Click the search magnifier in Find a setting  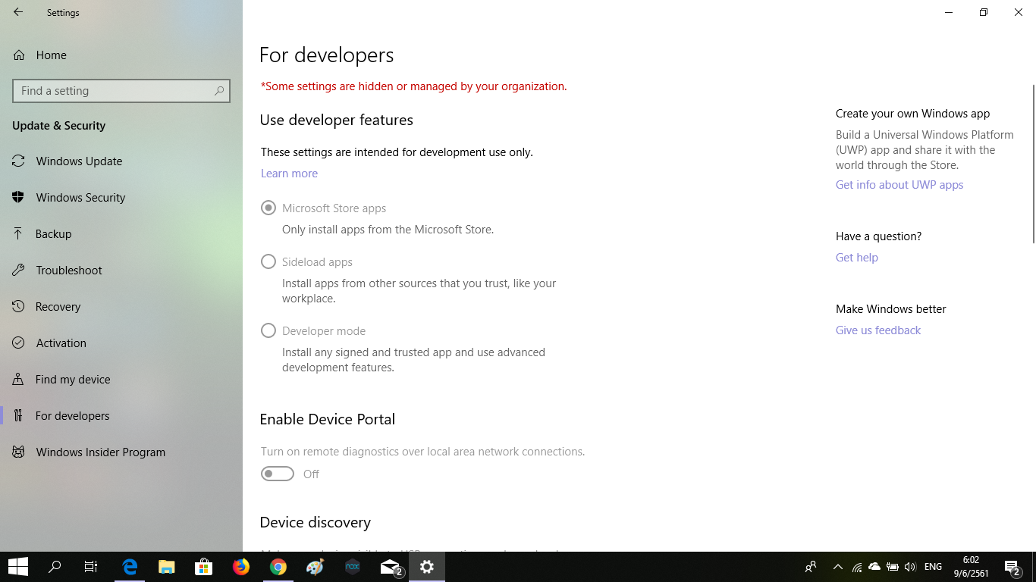[219, 91]
